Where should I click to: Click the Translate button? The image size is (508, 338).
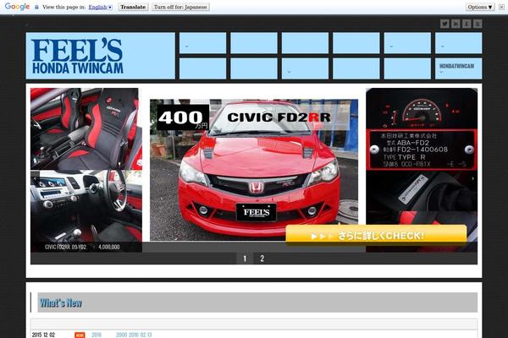tap(133, 7)
